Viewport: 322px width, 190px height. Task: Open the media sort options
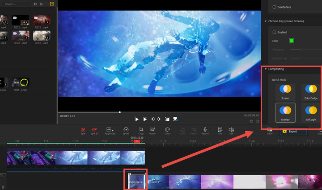[41, 4]
